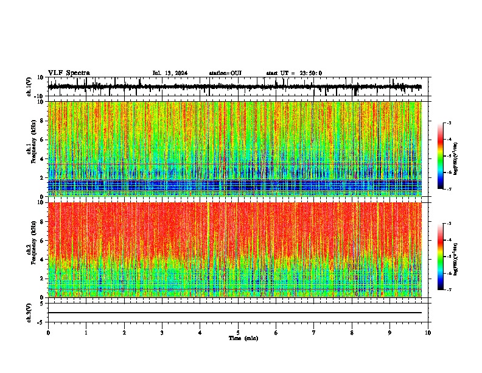Click time axis tick label '1'

pos(86,333)
